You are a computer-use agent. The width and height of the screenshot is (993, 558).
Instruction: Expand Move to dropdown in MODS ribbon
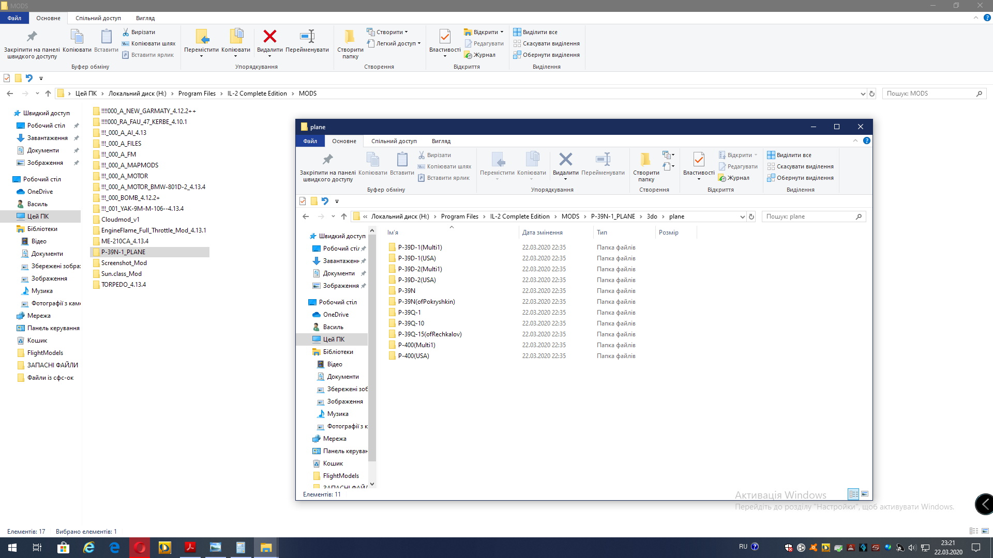(201, 56)
